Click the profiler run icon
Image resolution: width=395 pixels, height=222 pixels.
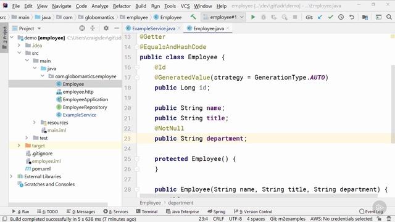click(285, 17)
